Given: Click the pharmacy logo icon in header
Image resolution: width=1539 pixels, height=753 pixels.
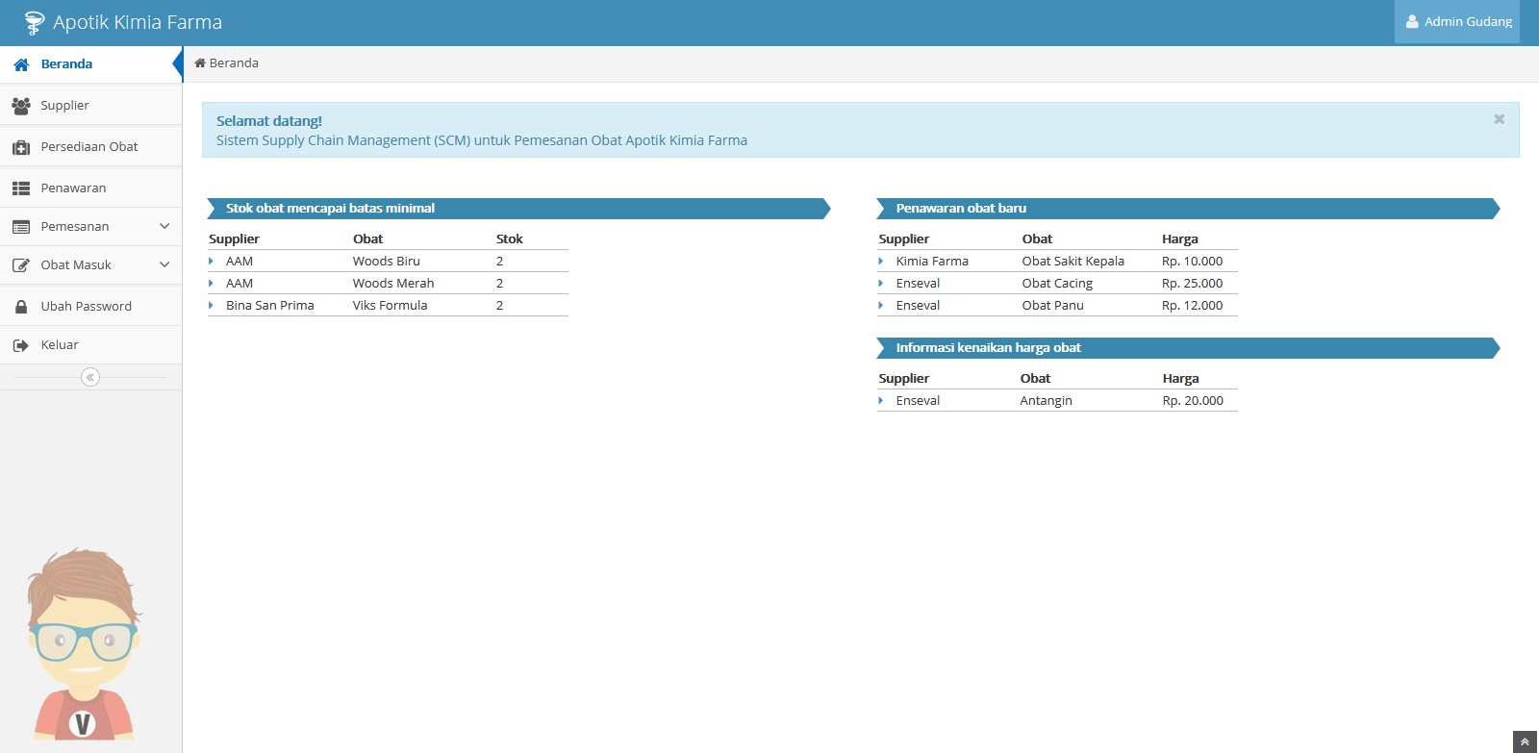Looking at the screenshot, I should tap(34, 22).
